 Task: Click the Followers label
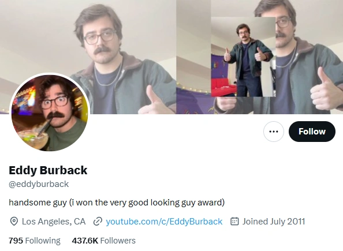pyautogui.click(x=118, y=241)
